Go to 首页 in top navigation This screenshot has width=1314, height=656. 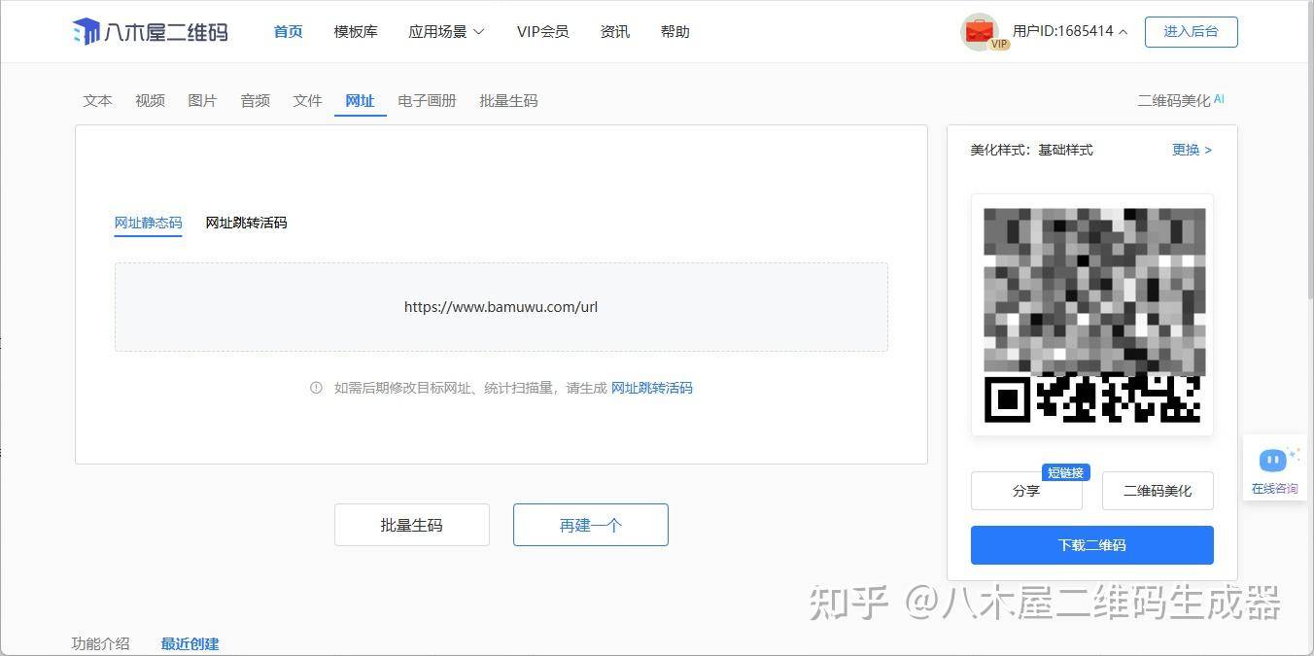pos(289,31)
